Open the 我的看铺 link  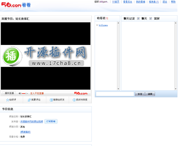point(141,2)
